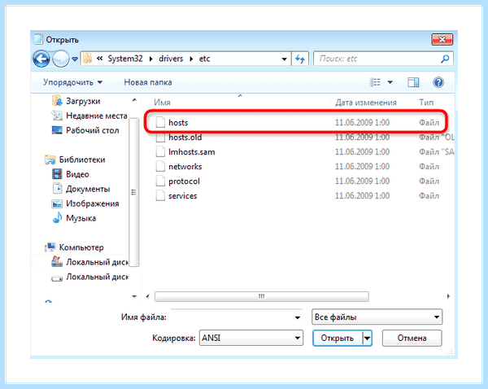The width and height of the screenshot is (488, 389).
Task: Open the Документы library
Action: point(88,189)
